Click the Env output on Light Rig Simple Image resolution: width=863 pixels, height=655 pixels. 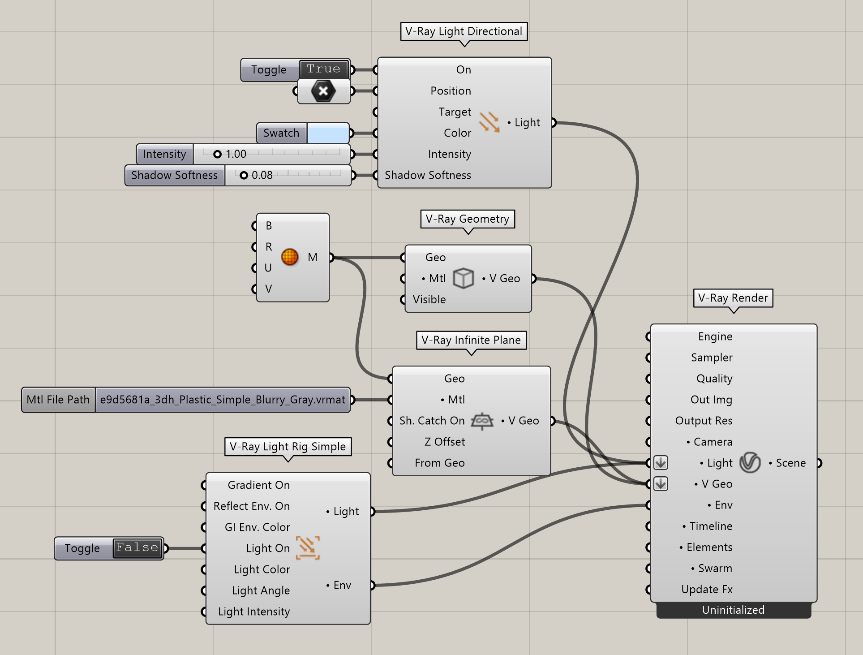(339, 585)
